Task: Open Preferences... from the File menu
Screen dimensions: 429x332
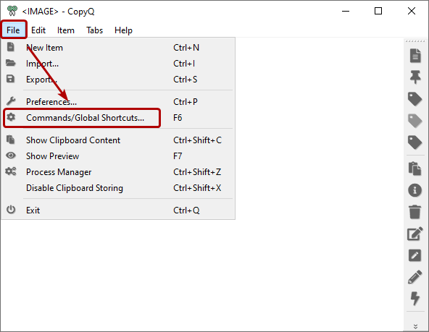Action: point(118,101)
